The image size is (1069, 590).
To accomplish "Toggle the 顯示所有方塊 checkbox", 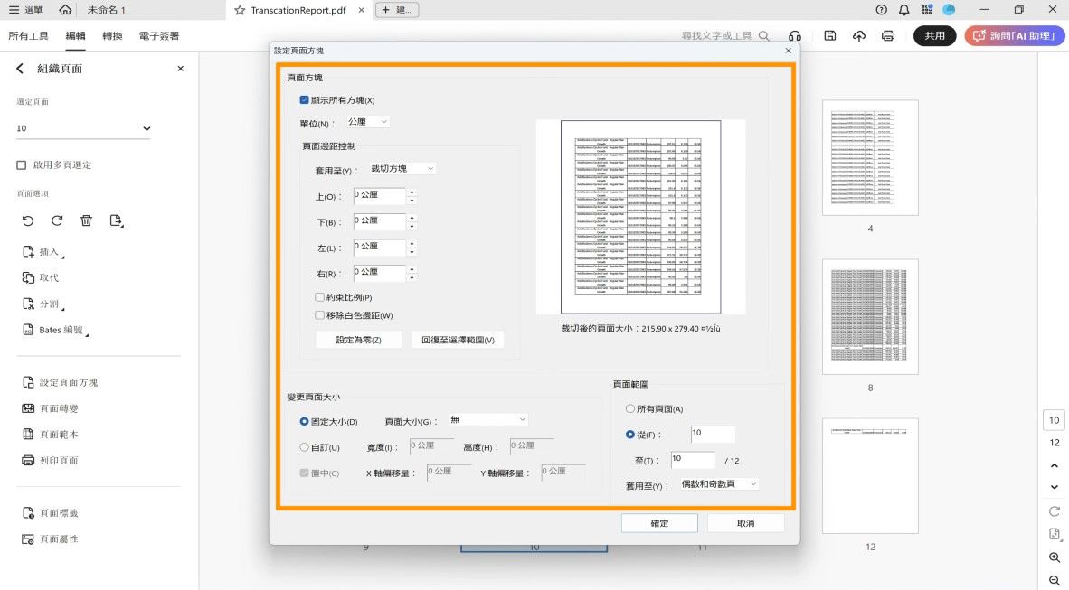I will tap(304, 99).
